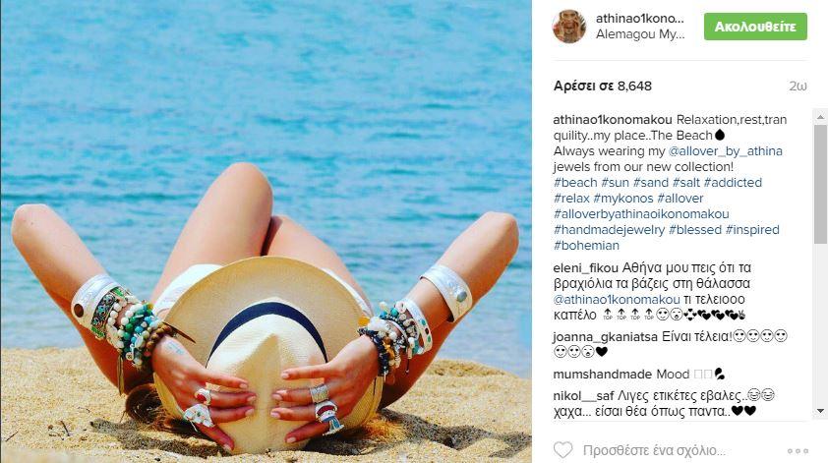Add a comment in Προσθέστε ένα σχόλιο field
This screenshot has height=463, width=828.
tap(654, 451)
